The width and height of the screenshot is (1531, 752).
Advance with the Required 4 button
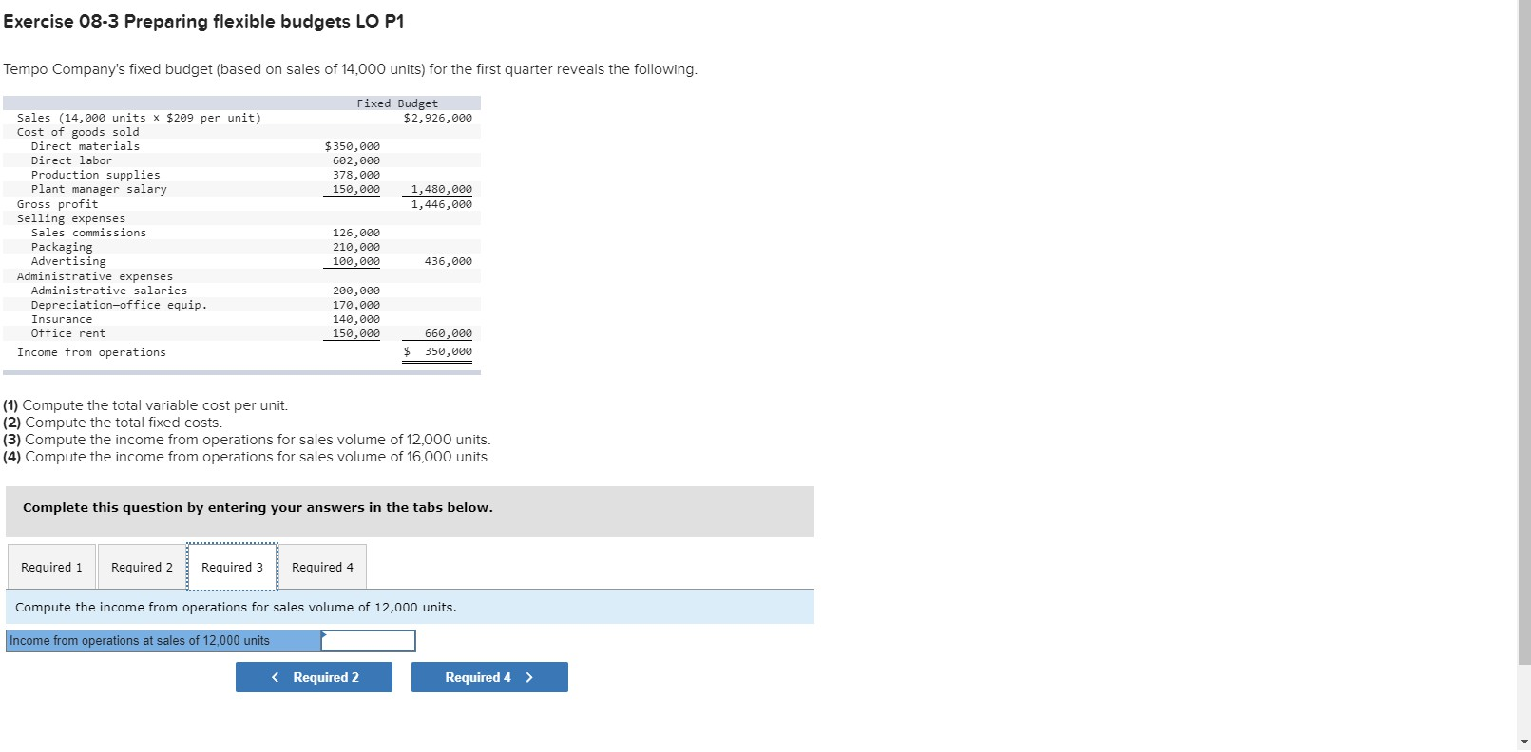489,677
